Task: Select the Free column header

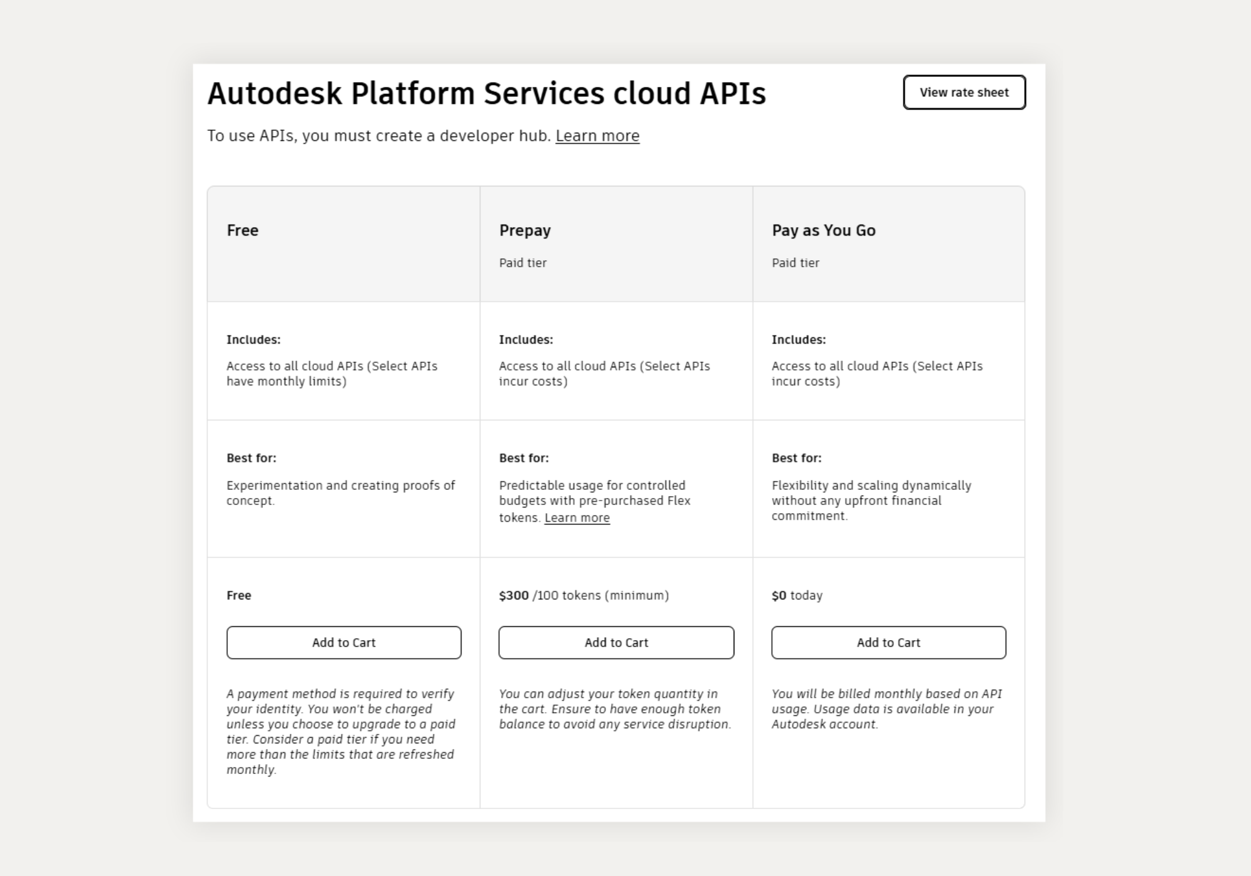Action: coord(243,230)
